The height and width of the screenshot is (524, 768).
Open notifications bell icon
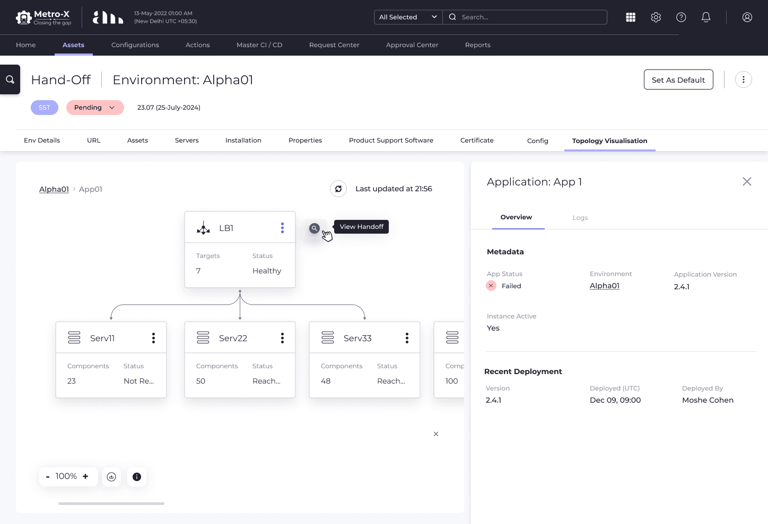pos(706,17)
